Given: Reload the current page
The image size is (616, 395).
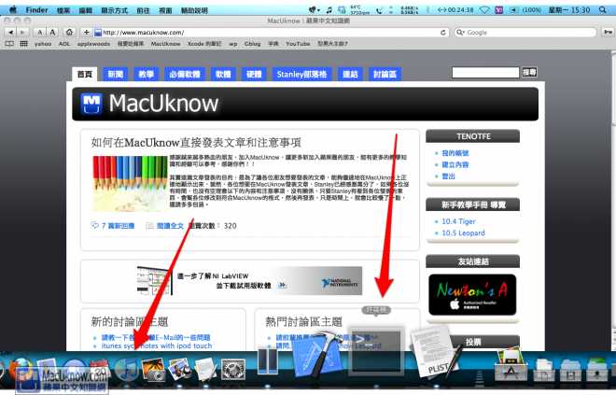Looking at the screenshot, I should (443, 33).
